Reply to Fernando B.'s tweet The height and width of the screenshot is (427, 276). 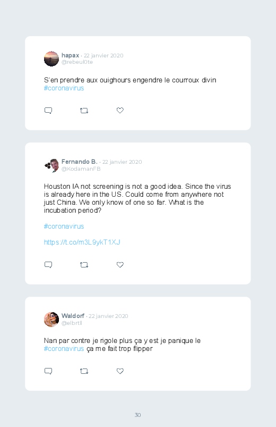point(48,265)
